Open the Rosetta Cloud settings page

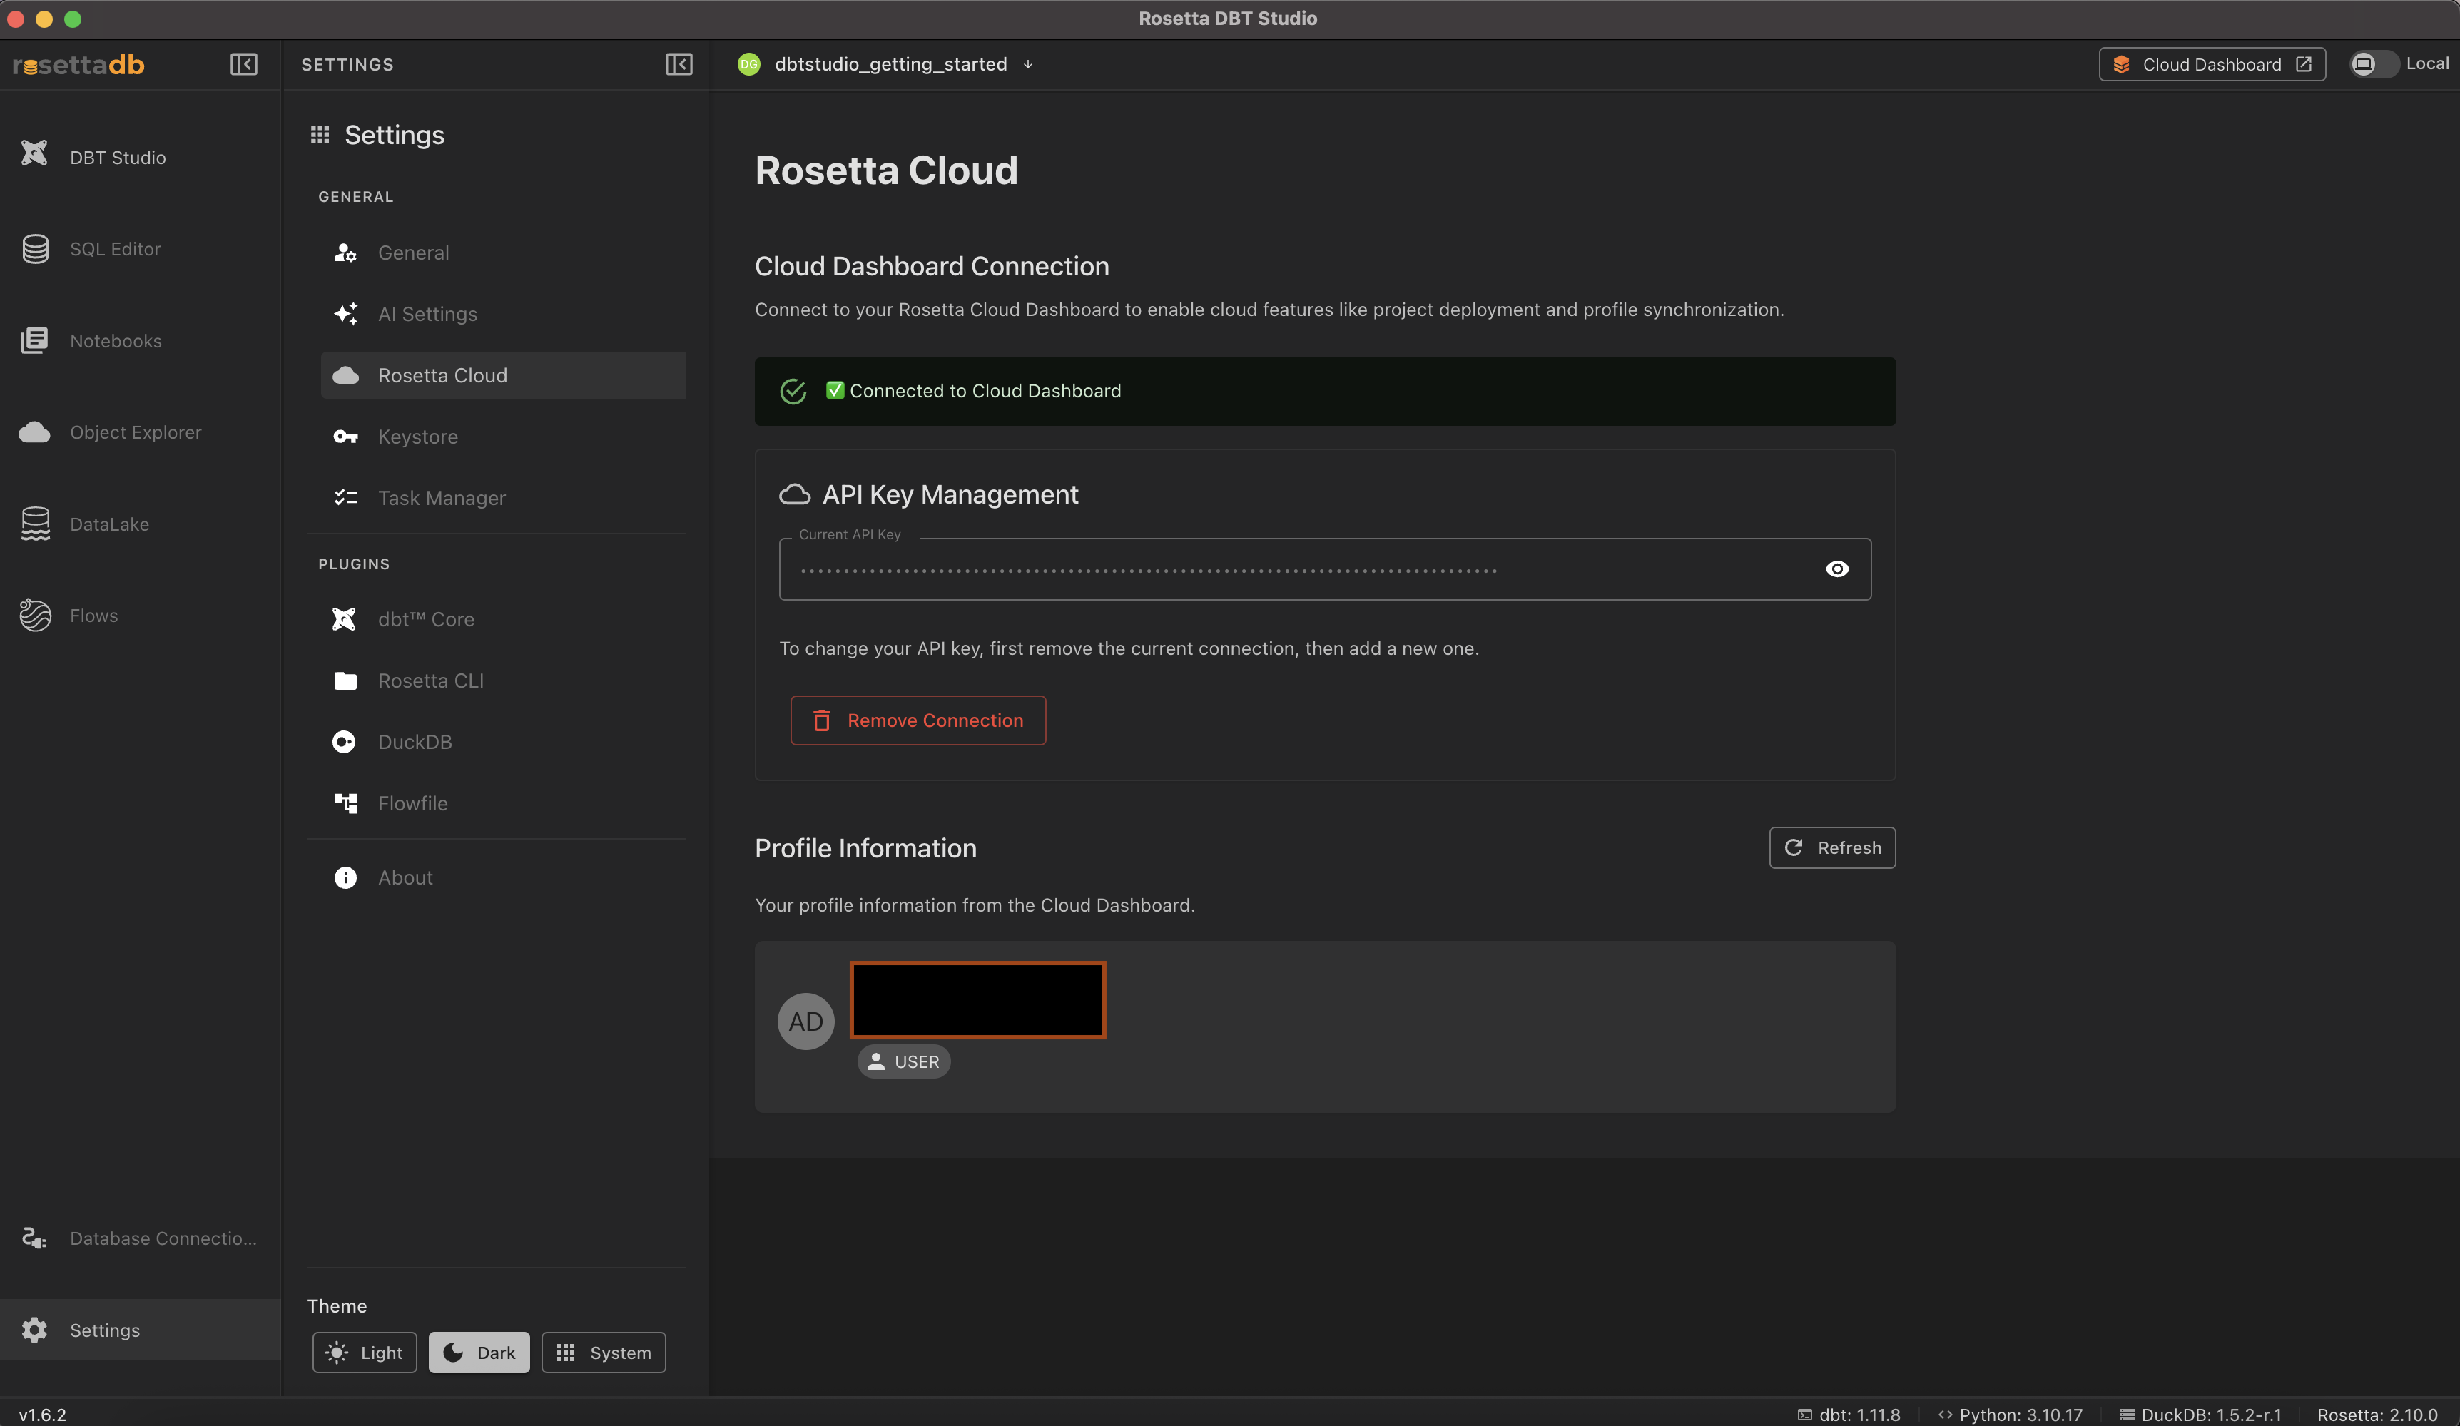(x=503, y=375)
